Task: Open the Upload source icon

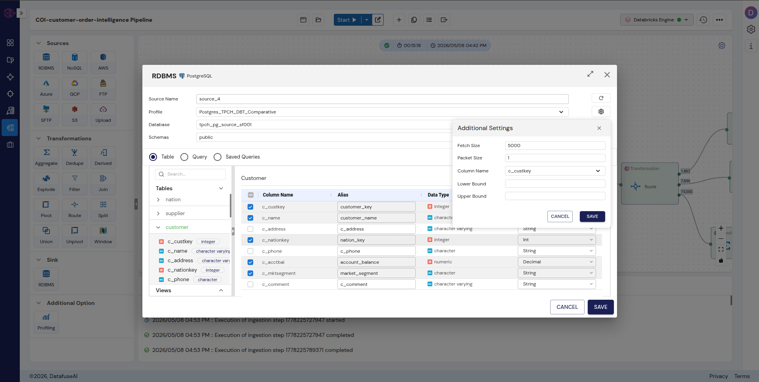Action: click(x=103, y=114)
